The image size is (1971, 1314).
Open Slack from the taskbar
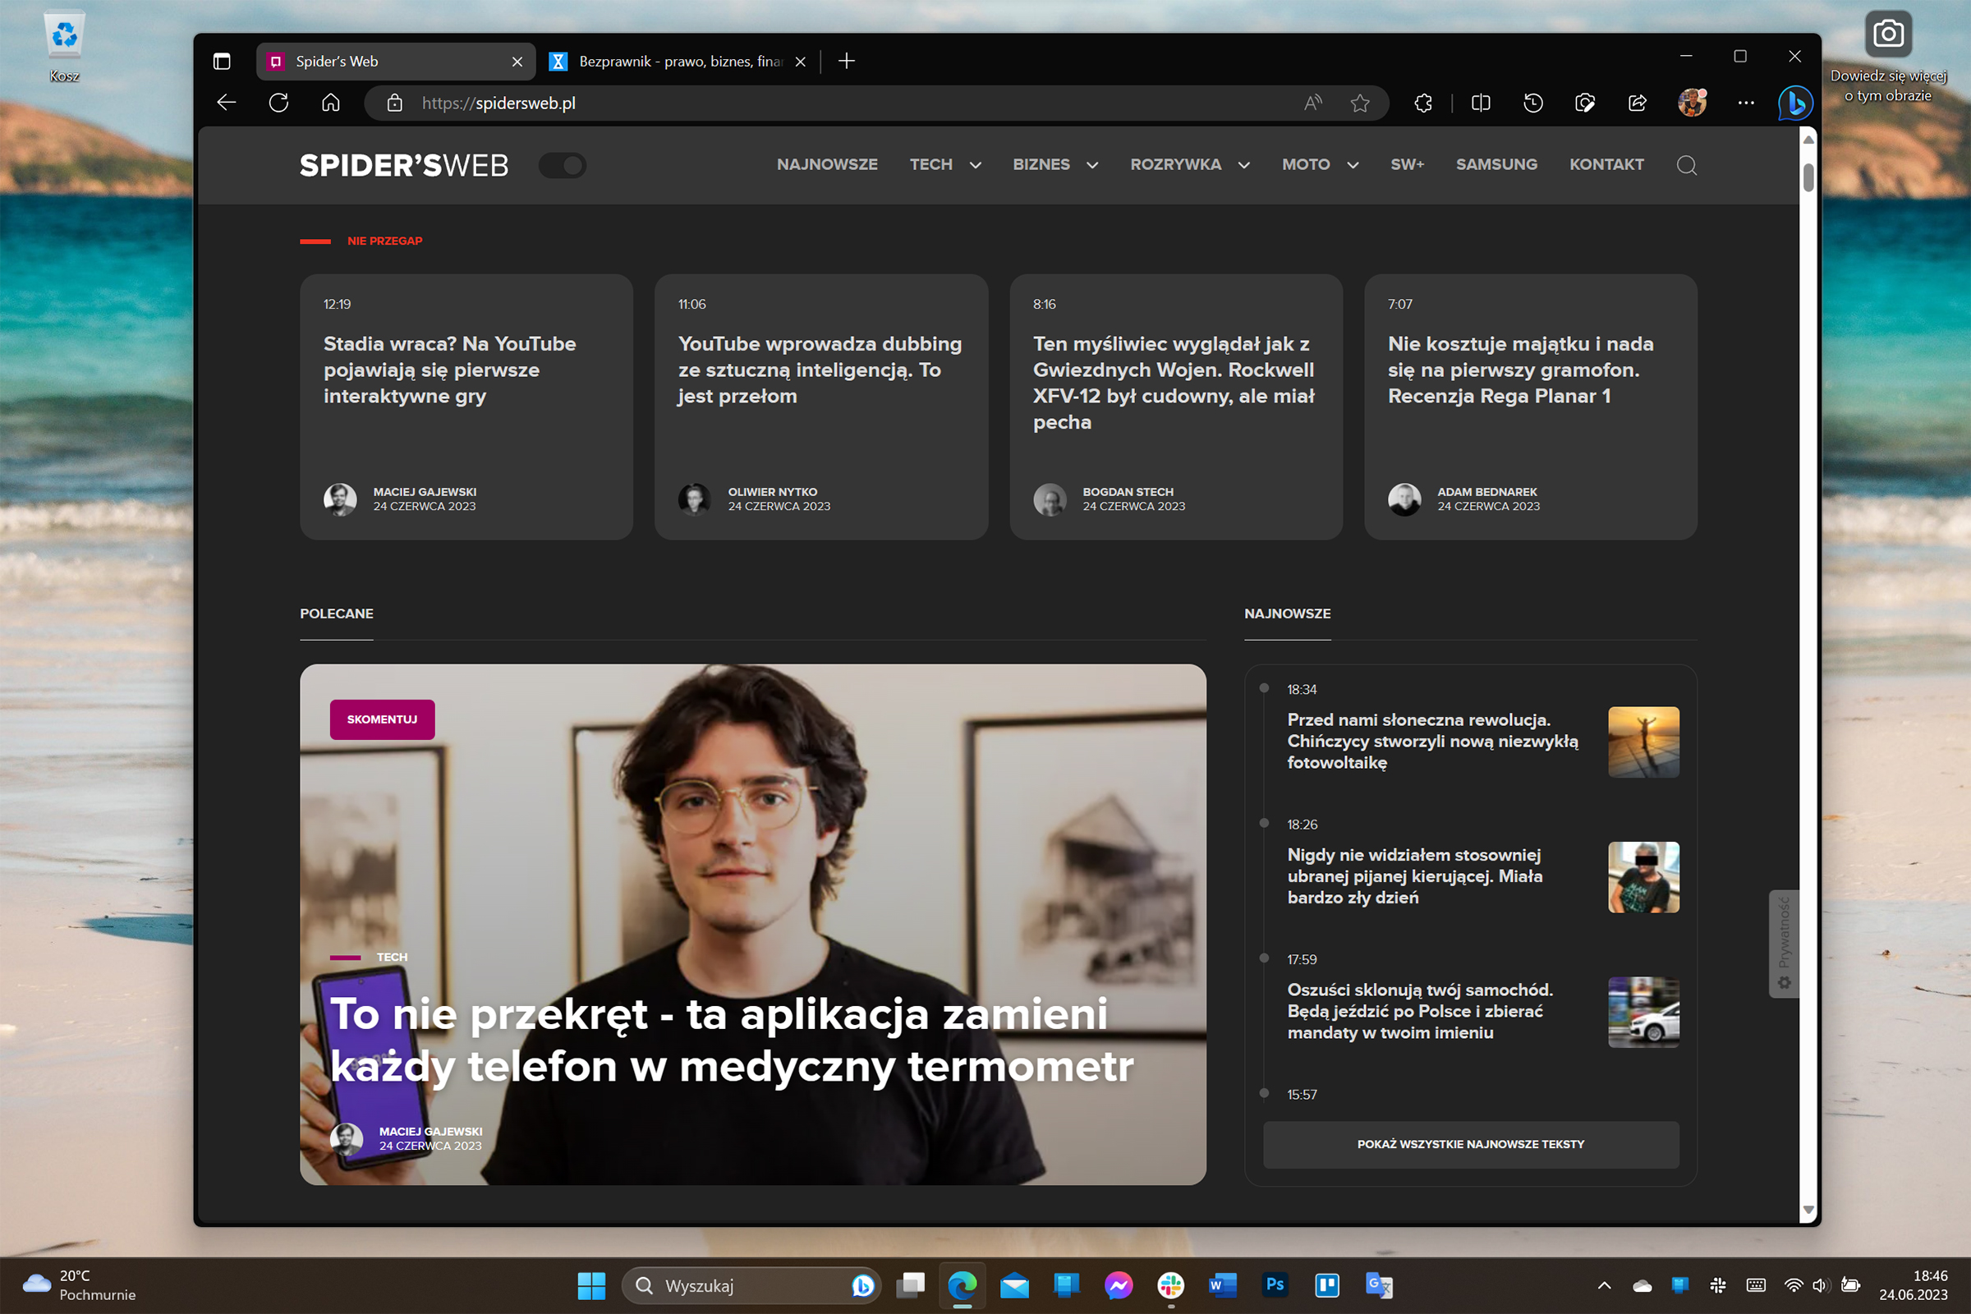[1171, 1285]
